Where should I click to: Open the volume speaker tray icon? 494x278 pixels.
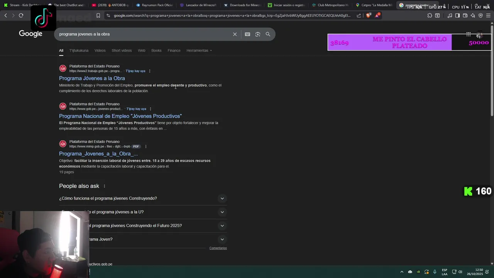pyautogui.click(x=460, y=272)
